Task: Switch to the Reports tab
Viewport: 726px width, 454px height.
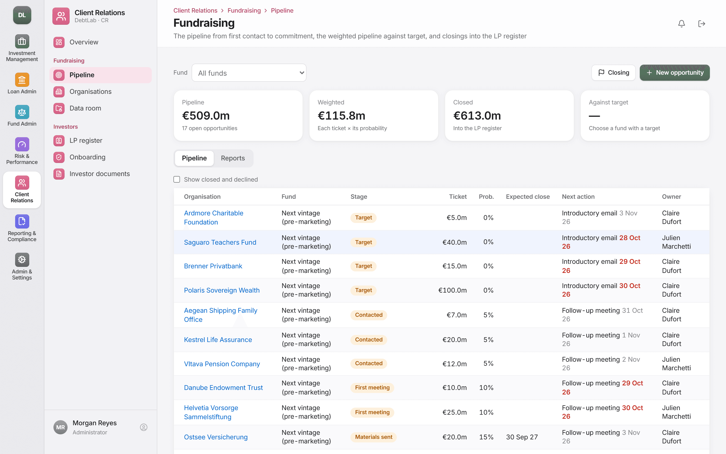Action: click(233, 158)
